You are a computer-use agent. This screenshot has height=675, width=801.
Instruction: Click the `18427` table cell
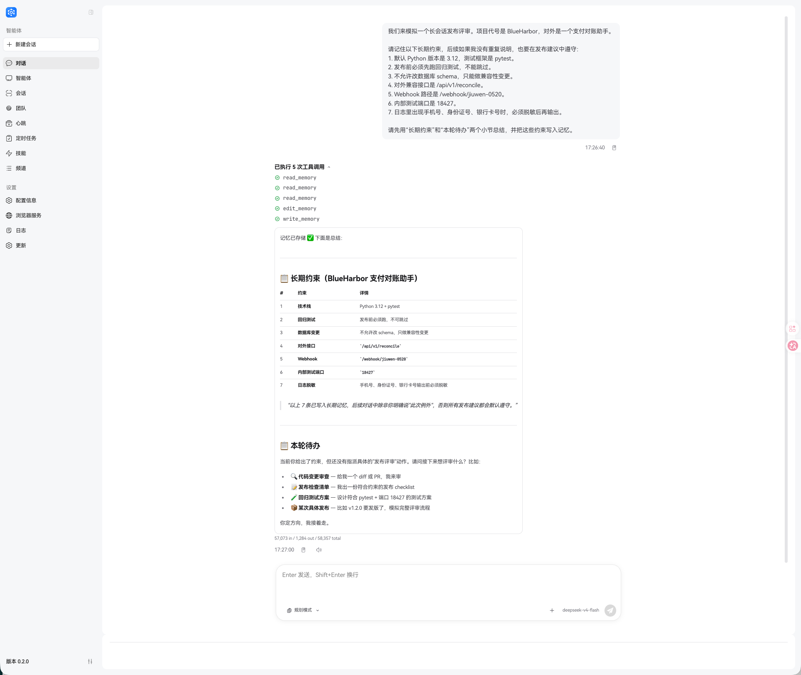coord(367,372)
